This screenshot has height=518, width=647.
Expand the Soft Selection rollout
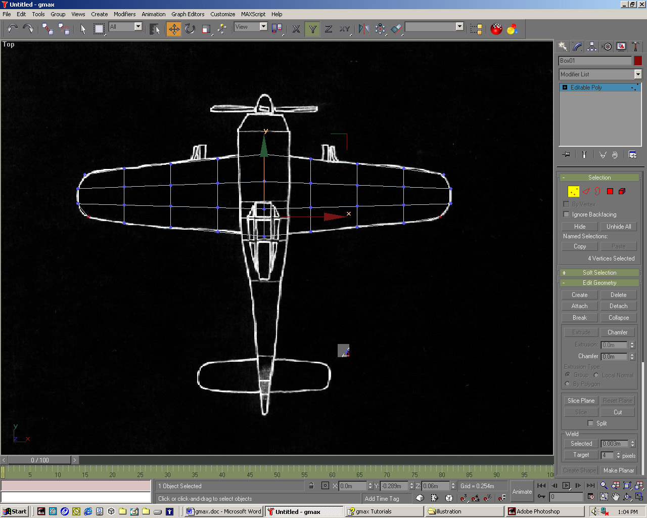[x=599, y=273]
